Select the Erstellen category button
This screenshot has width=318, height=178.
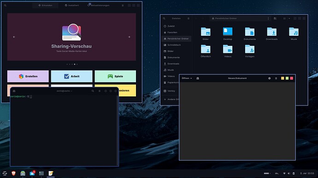click(x=28, y=76)
